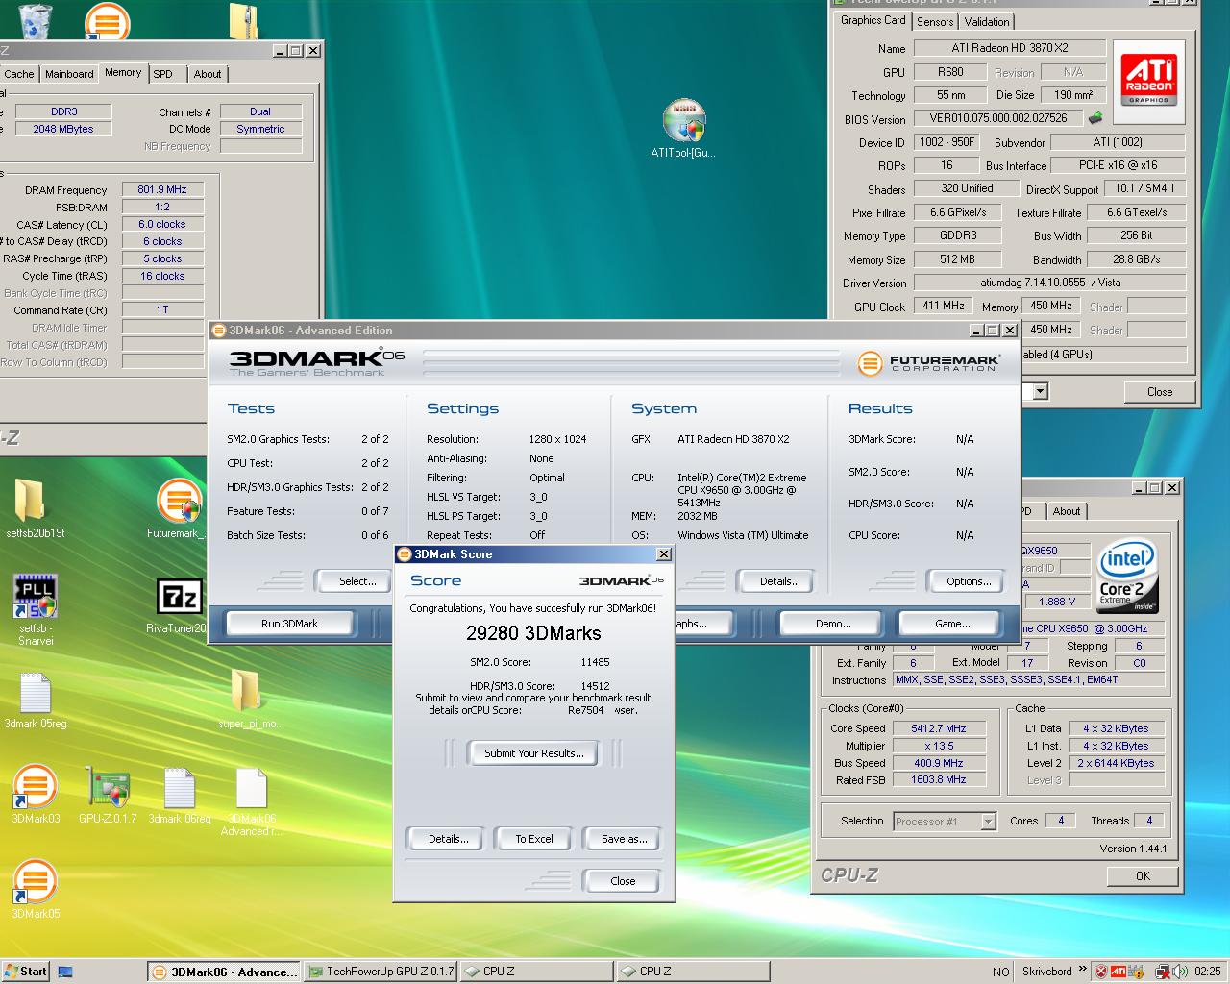The height and width of the screenshot is (984, 1230).
Task: Expand the Skrivebord toolbar chevron
Action: (x=1083, y=969)
